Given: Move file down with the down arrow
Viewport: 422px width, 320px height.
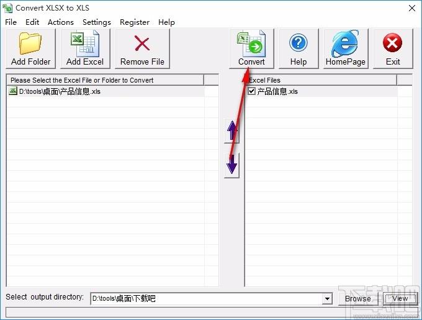Looking at the screenshot, I should (231, 165).
